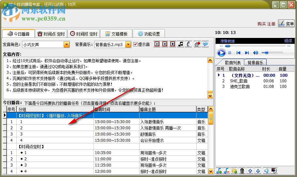Click the 顺序 play mode label
The height and width of the screenshot is (177, 297).
tap(288, 41)
